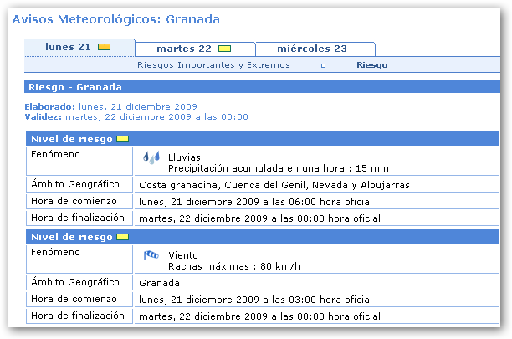Click yellow risk level indicator above Lluvias
This screenshot has width=512, height=339.
point(122,139)
